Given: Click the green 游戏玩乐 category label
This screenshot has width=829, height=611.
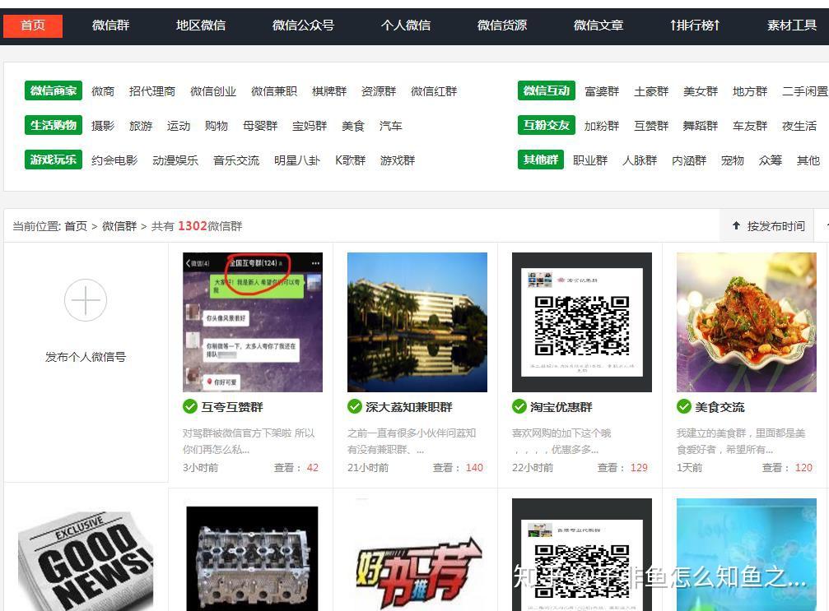Looking at the screenshot, I should pos(54,160).
